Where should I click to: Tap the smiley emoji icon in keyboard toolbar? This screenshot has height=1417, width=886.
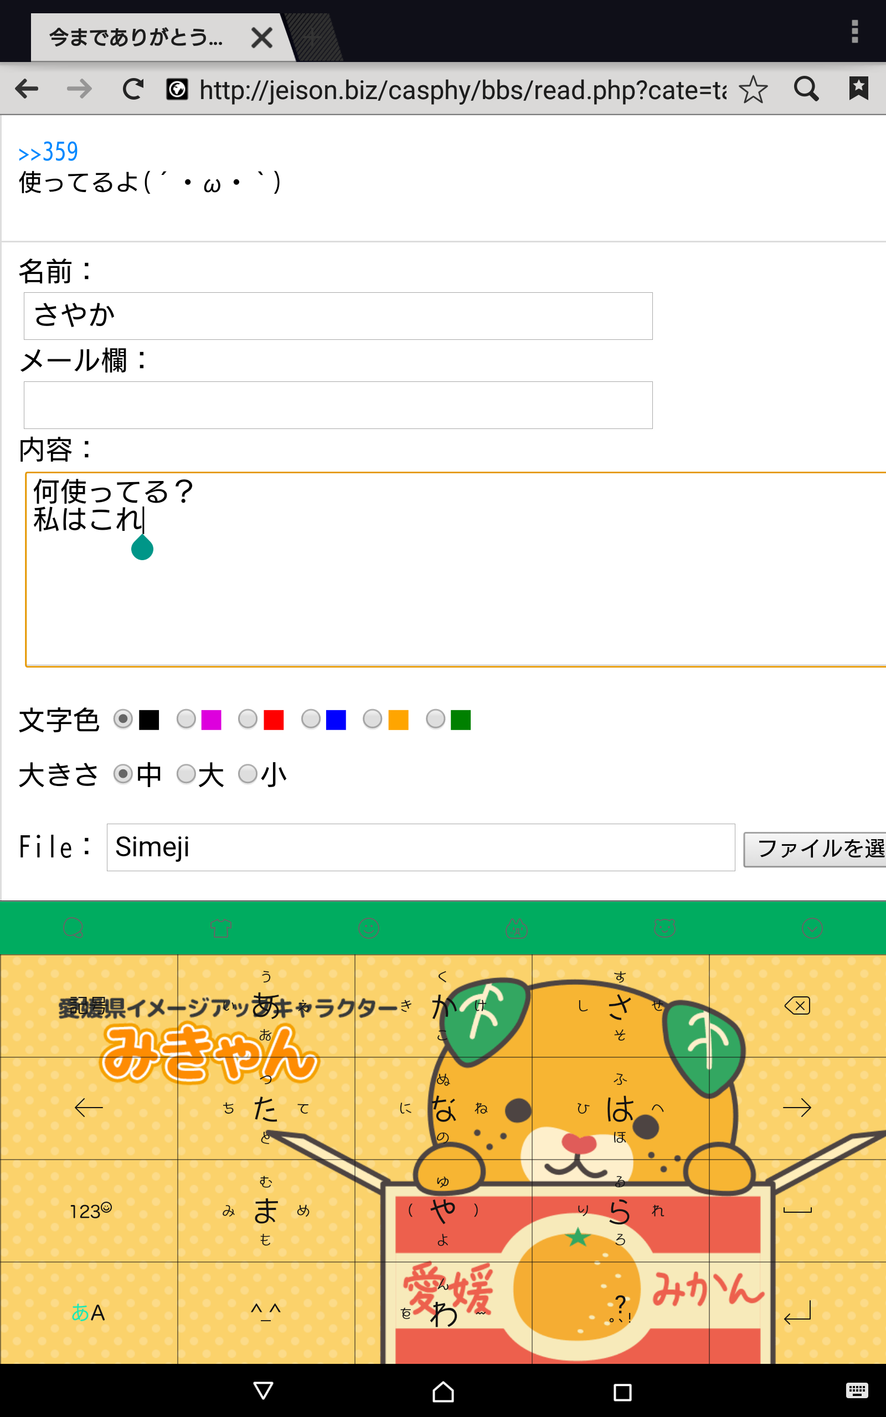[x=369, y=928]
